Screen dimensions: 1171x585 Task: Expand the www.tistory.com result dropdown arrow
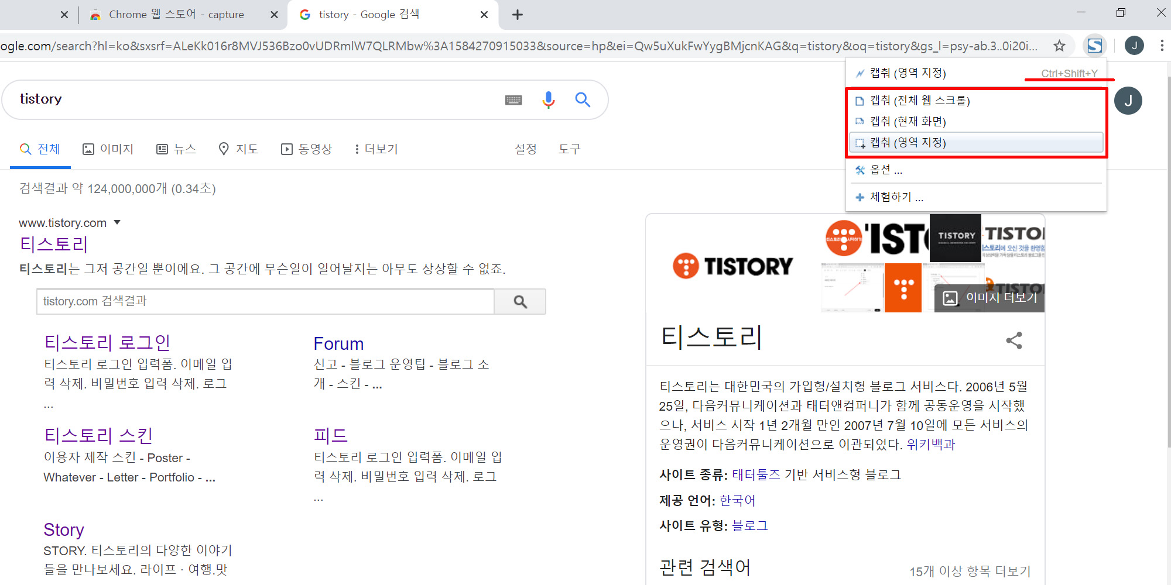pos(117,222)
